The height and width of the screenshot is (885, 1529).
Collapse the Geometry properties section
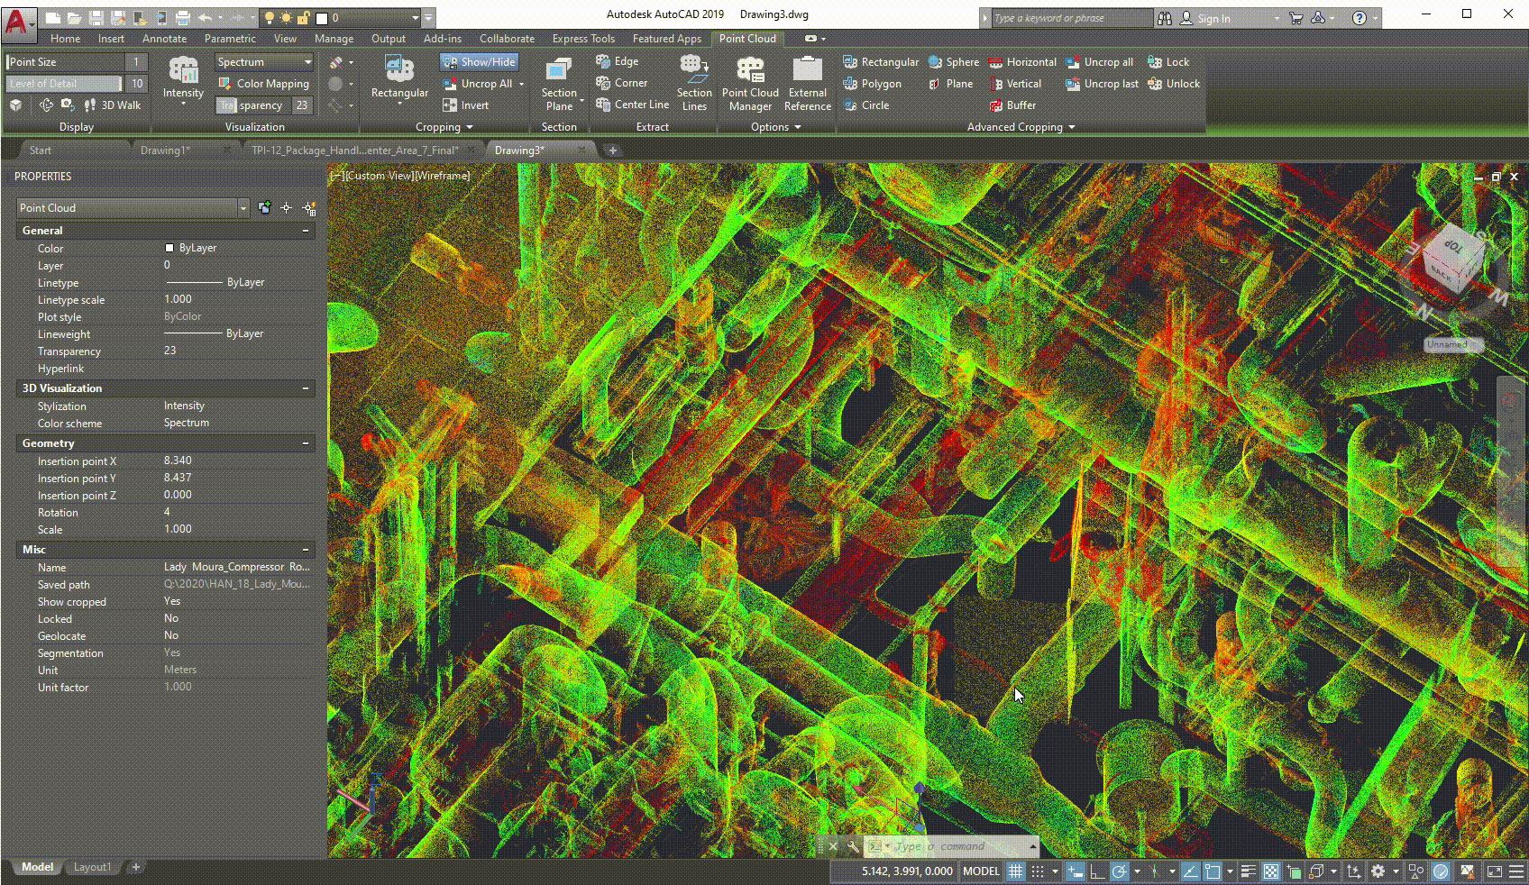306,443
